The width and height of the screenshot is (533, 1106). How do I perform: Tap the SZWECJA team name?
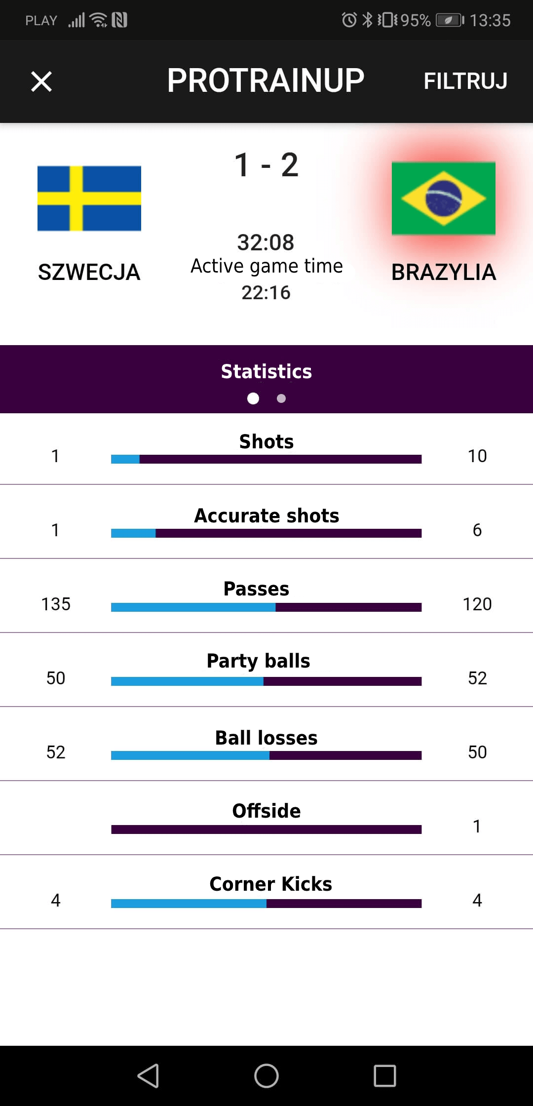coord(89,273)
